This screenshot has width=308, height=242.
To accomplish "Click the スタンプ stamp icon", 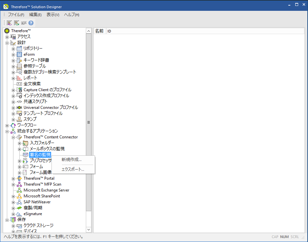I will pyautogui.click(x=19, y=119).
